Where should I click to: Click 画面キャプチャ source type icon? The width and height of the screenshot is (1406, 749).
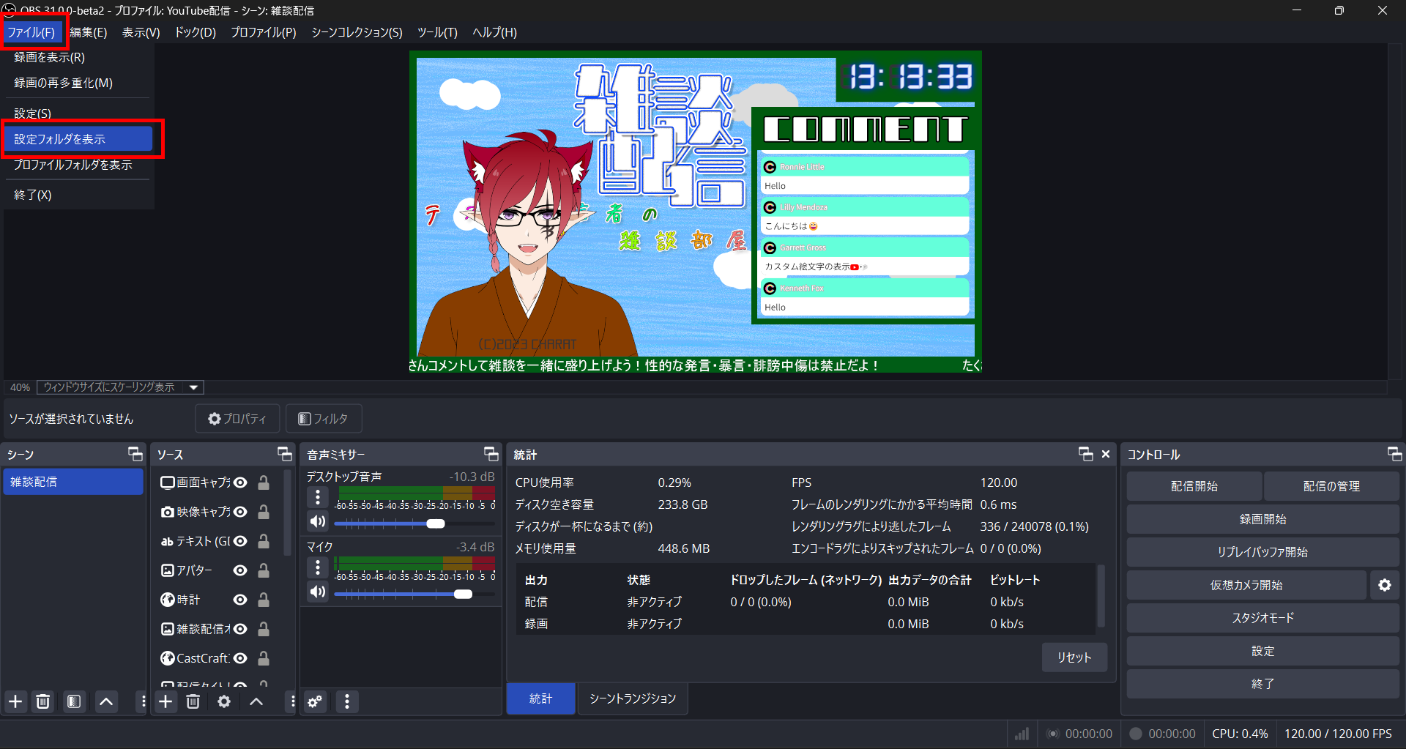pyautogui.click(x=168, y=482)
